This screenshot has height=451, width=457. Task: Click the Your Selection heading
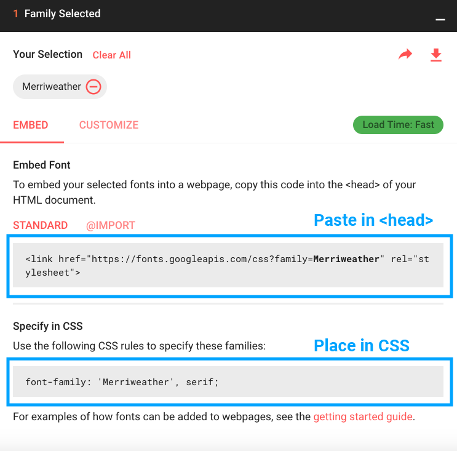[x=47, y=54]
